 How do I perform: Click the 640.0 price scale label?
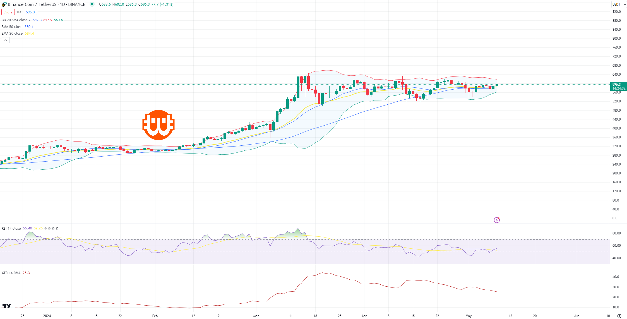(x=616, y=75)
